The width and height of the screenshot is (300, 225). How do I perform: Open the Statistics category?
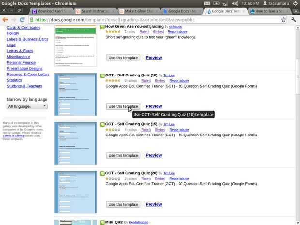[x=15, y=80]
